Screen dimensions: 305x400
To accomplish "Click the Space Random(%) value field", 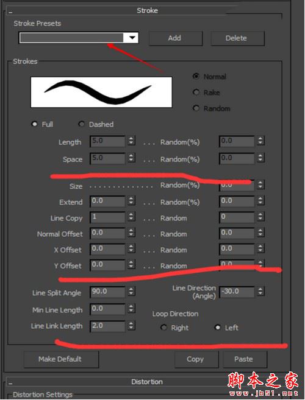I will coord(237,158).
